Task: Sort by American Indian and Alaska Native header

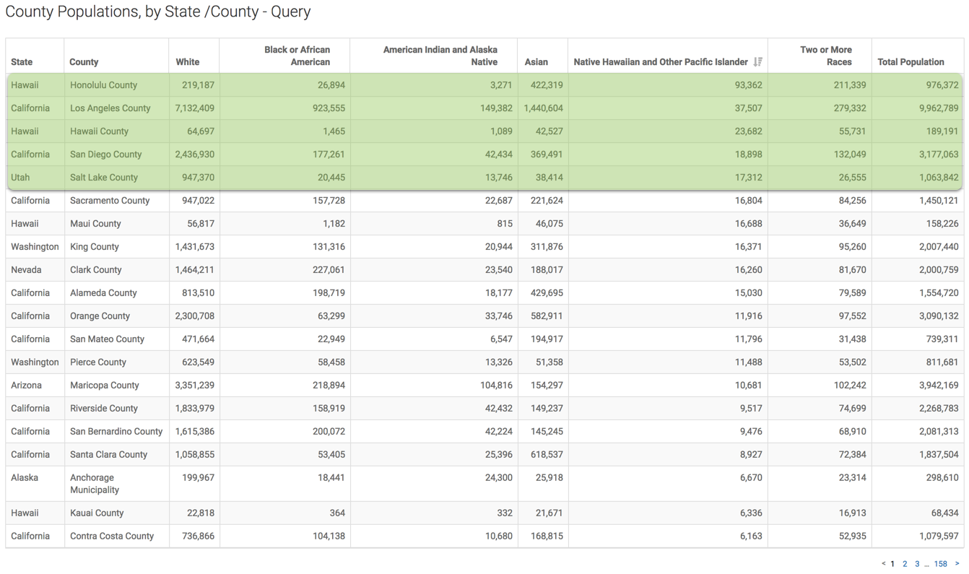Action: [x=440, y=56]
